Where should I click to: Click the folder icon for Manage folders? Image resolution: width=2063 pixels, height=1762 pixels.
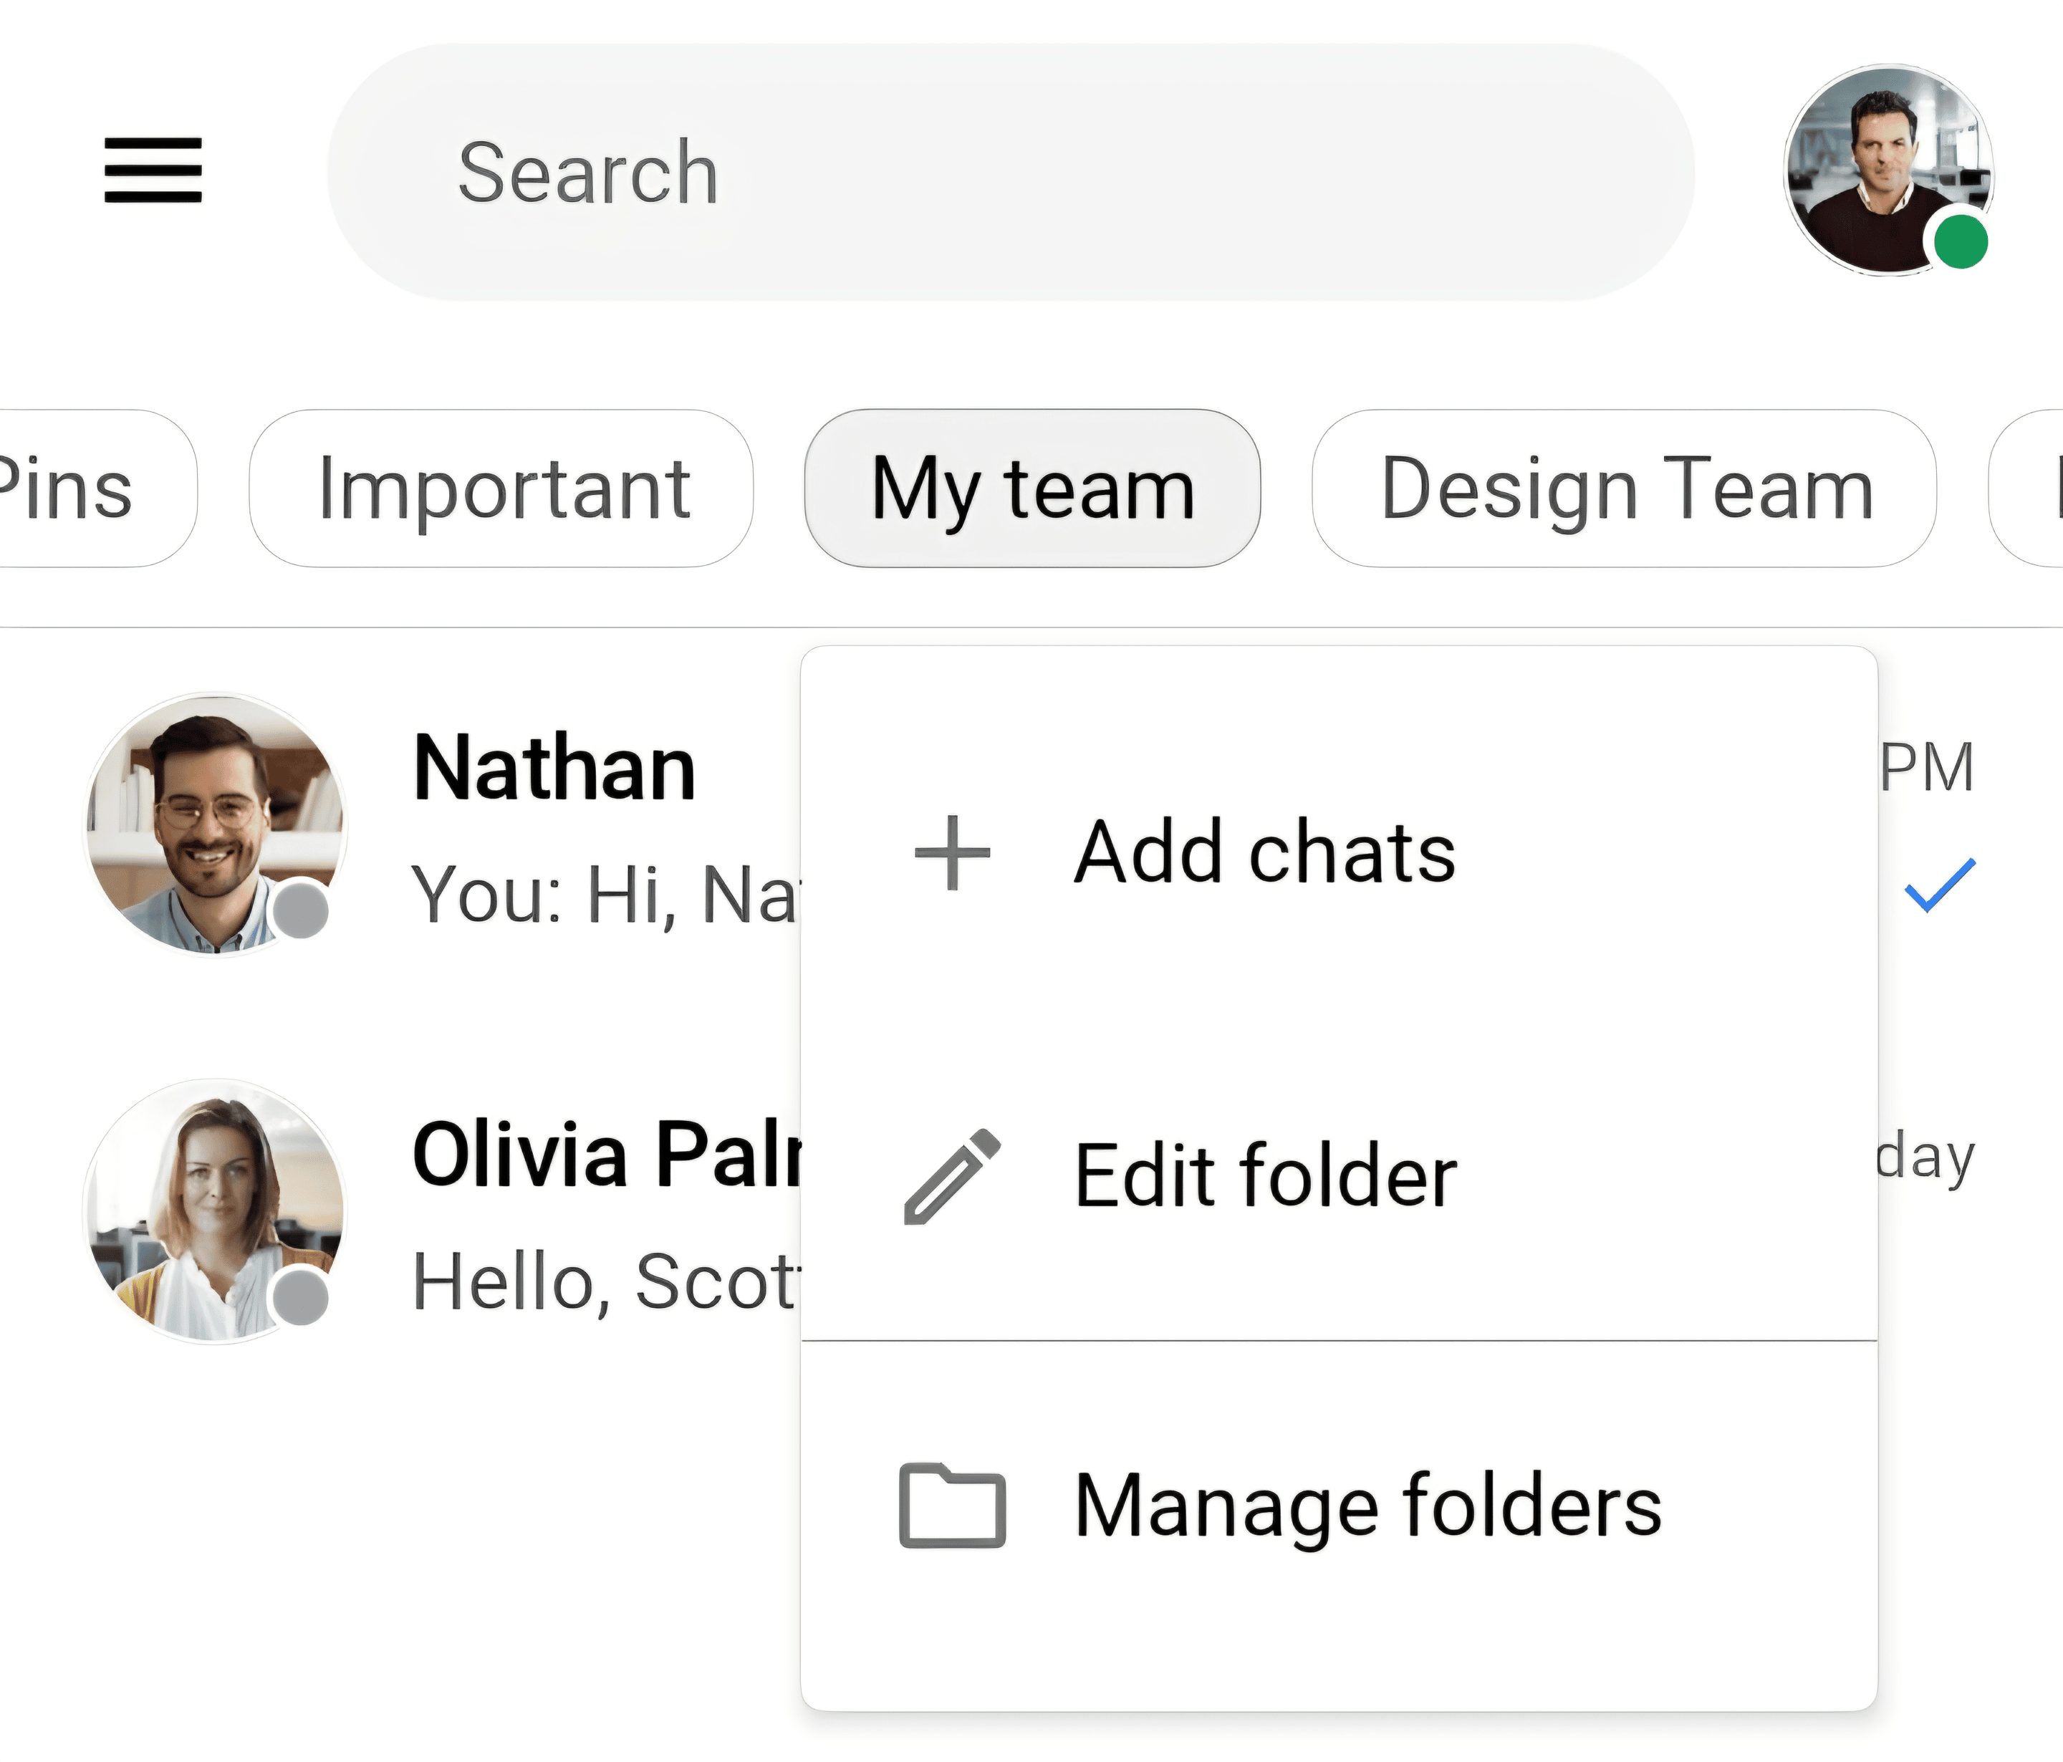[952, 1506]
